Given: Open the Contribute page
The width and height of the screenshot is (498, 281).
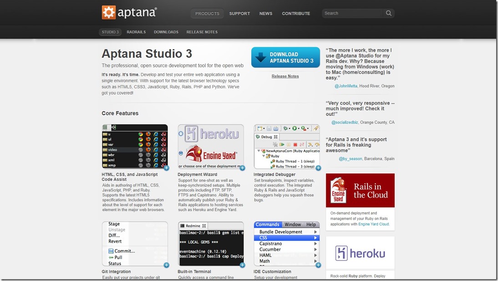Looking at the screenshot, I should pyautogui.click(x=296, y=13).
